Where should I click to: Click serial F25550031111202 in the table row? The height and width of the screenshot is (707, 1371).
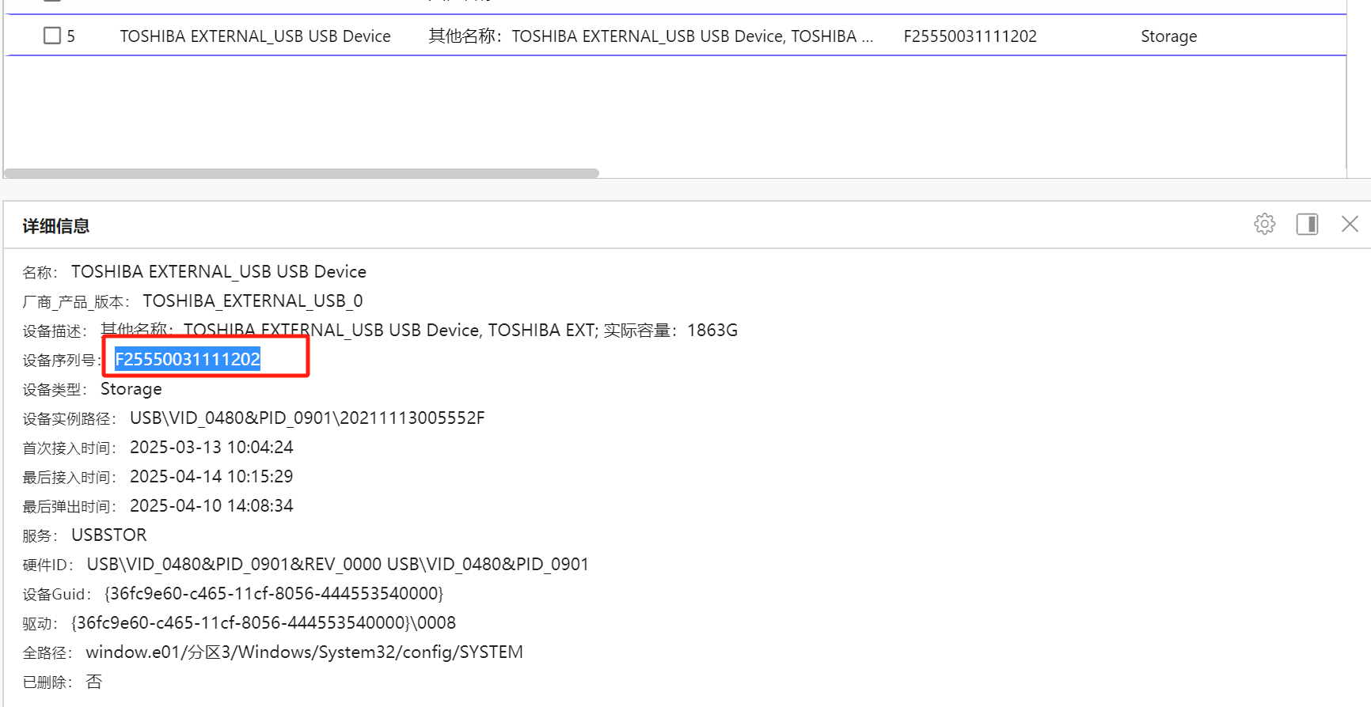(970, 36)
